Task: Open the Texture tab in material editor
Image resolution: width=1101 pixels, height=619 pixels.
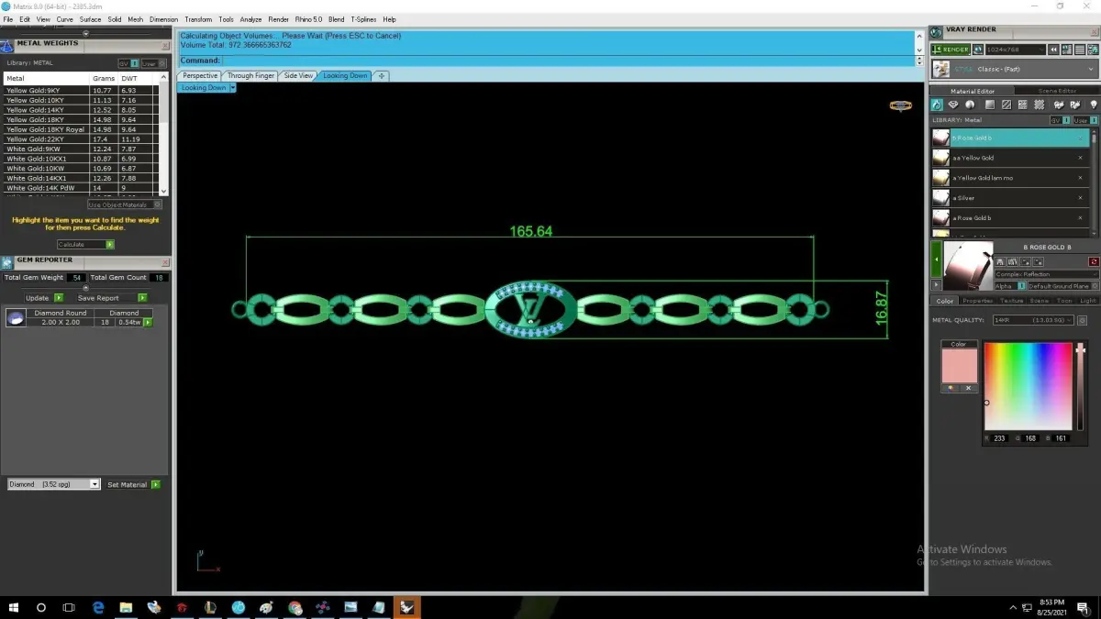Action: click(1011, 301)
